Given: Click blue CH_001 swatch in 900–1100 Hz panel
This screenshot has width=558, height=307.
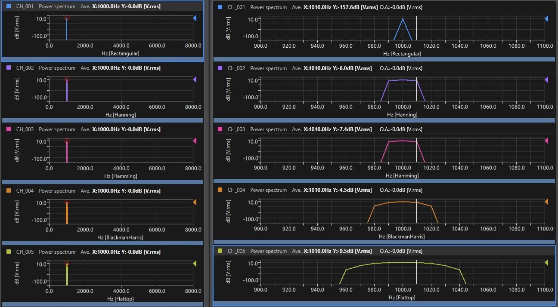Looking at the screenshot, I should click(220, 7).
